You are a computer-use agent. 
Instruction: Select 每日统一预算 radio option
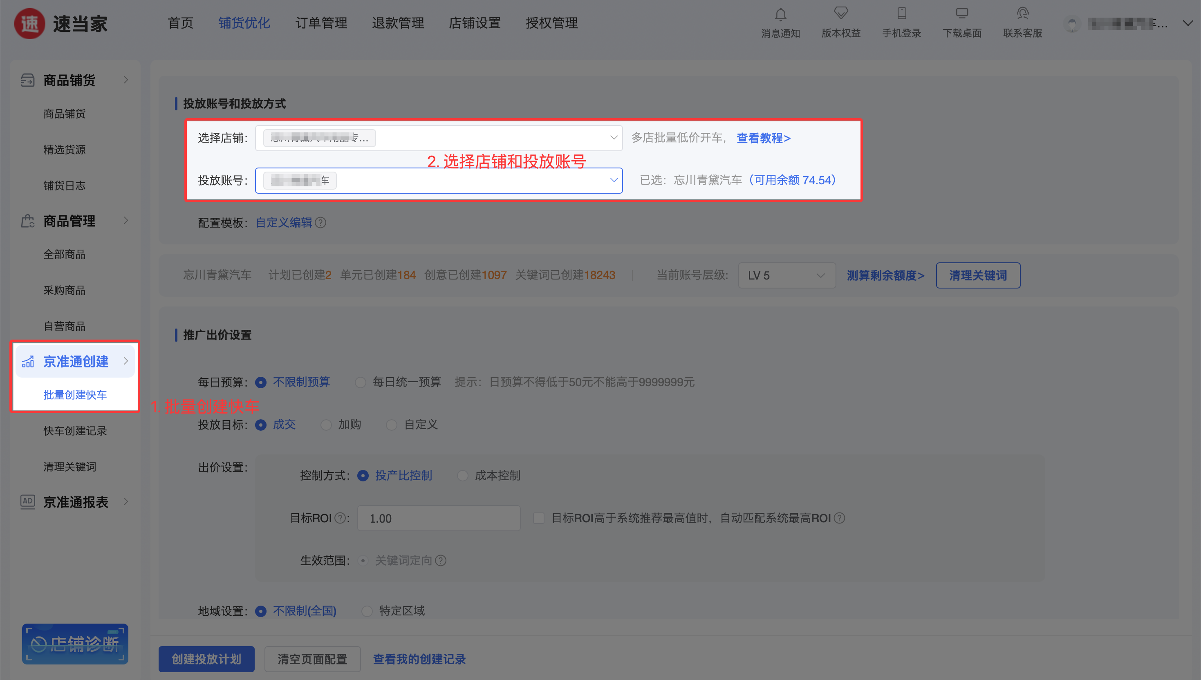360,382
